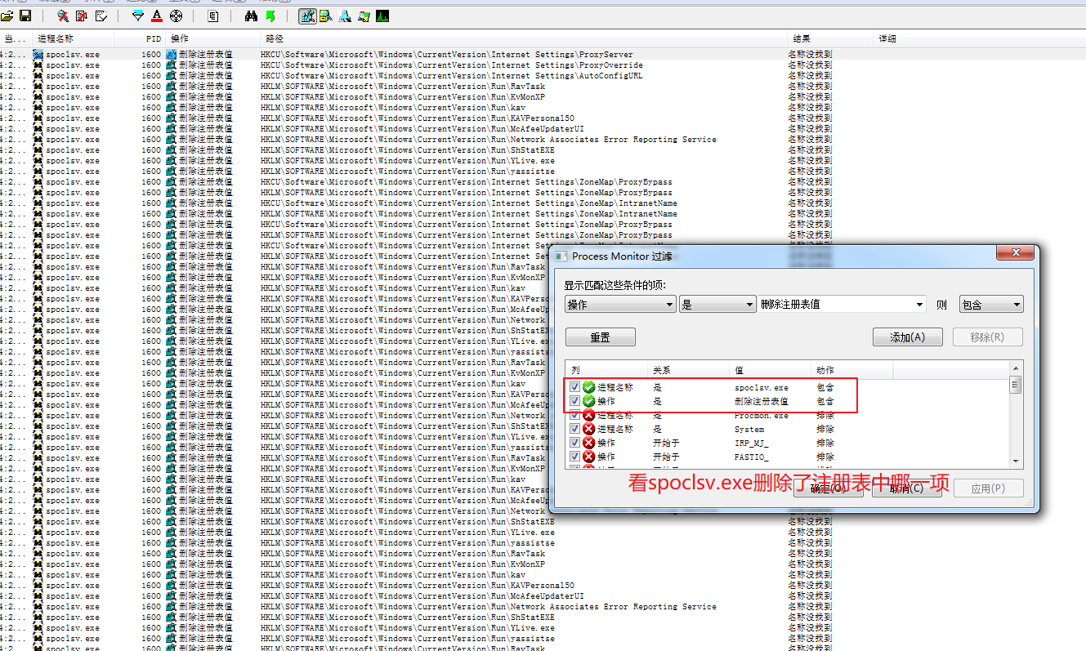The height and width of the screenshot is (651, 1086).
Task: Click the 值 column header in the filter list
Action: click(x=771, y=370)
